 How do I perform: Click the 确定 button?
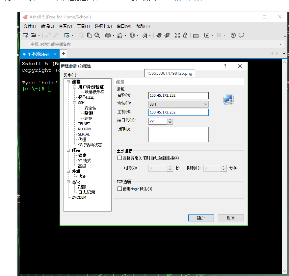(201, 218)
